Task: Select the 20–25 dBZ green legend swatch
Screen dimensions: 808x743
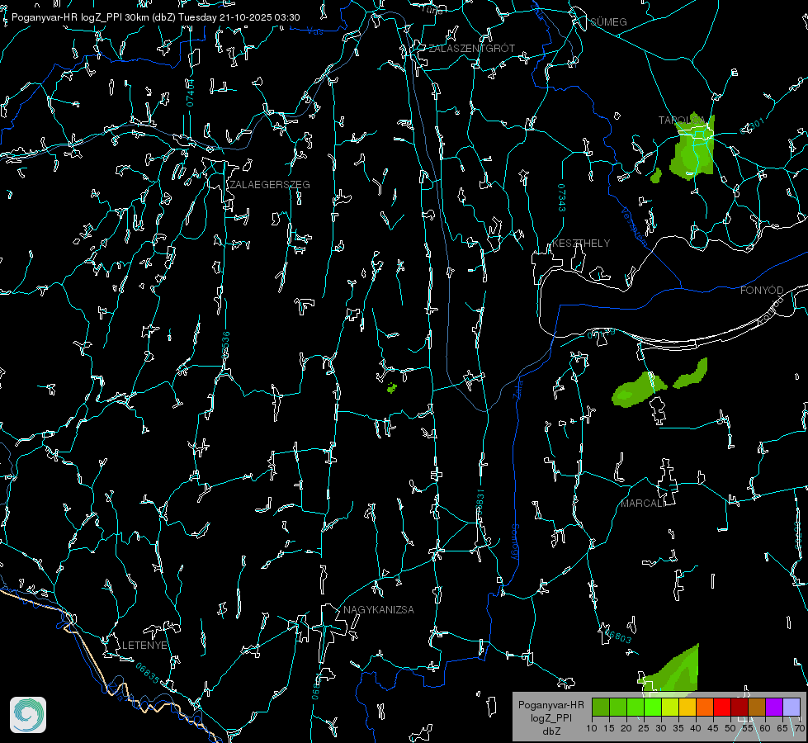Action: point(636,707)
